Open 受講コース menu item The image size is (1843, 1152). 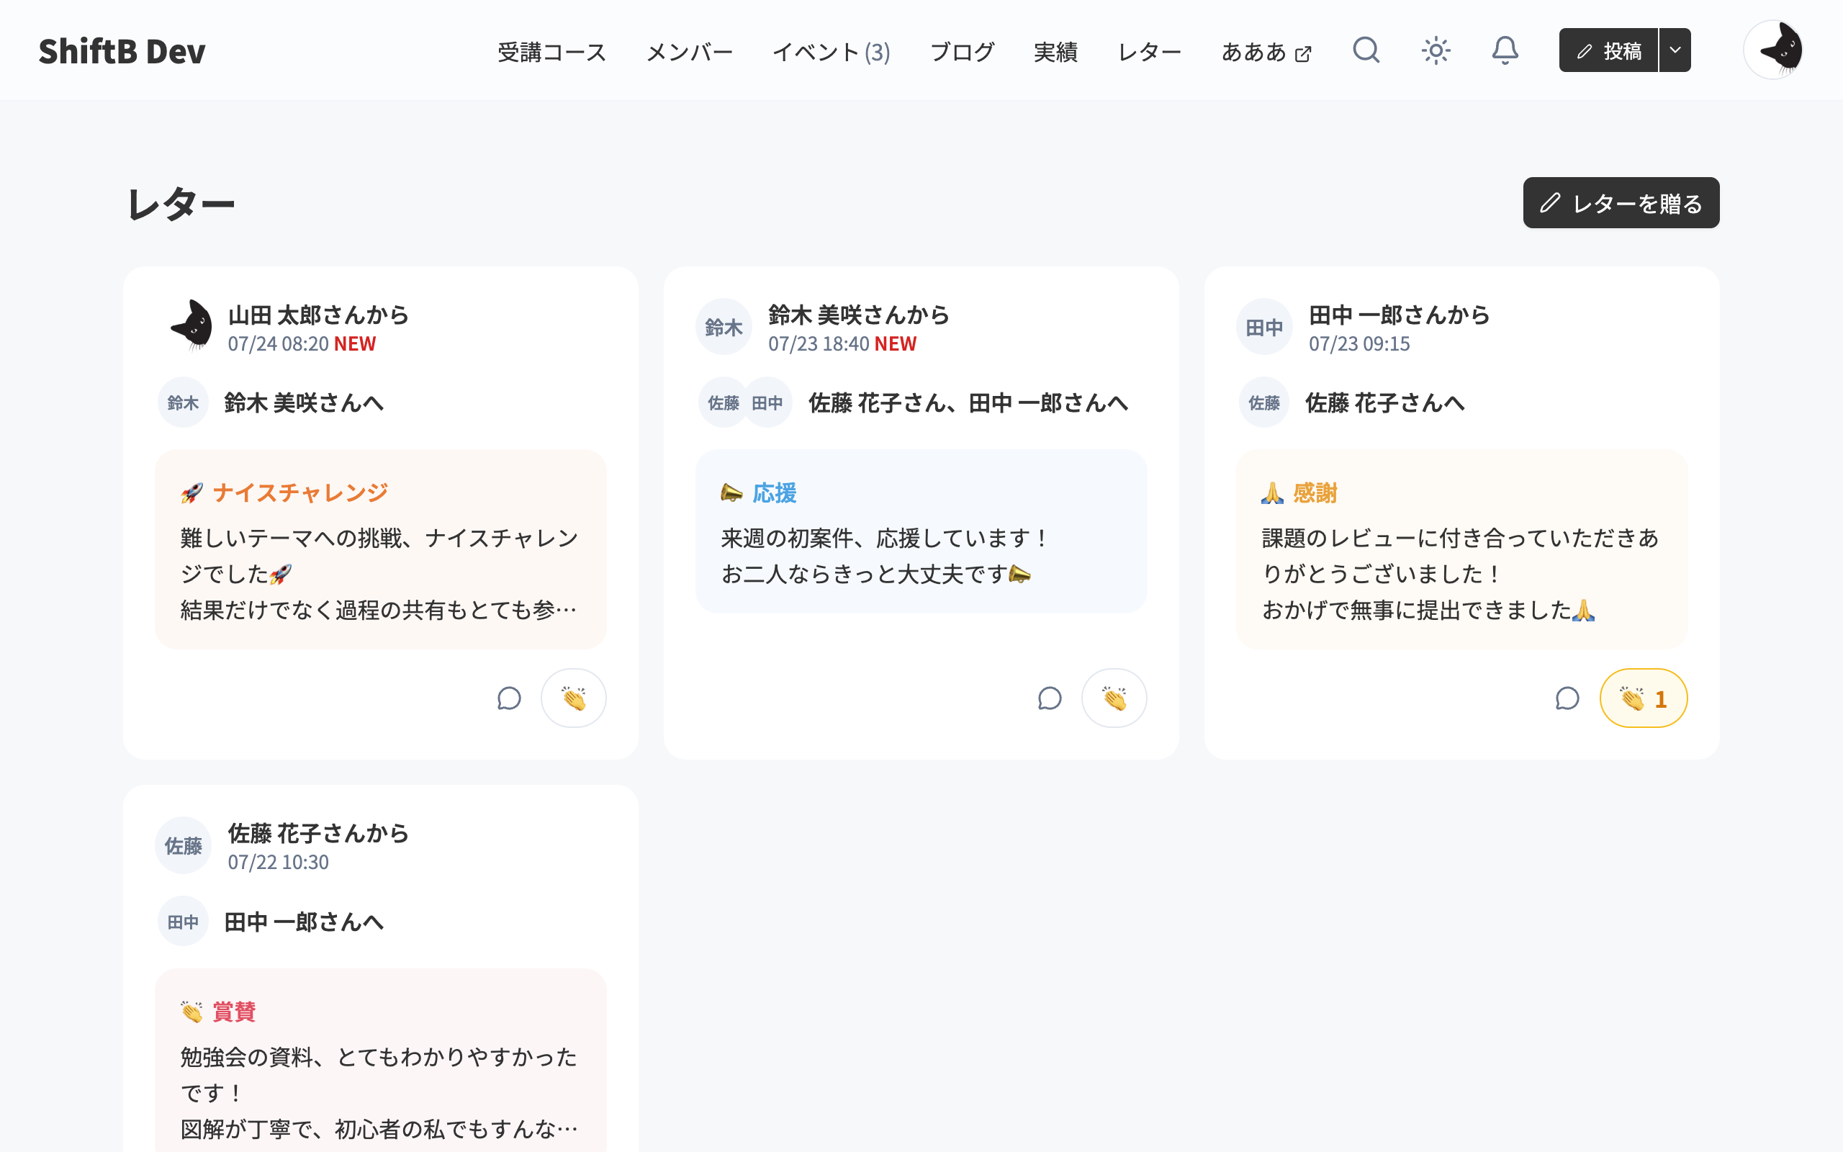[551, 52]
